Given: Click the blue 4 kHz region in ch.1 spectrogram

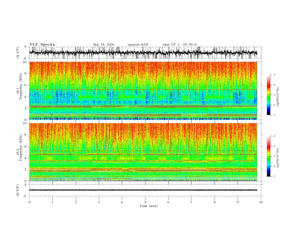Looking at the screenshot, I should (x=143, y=97).
